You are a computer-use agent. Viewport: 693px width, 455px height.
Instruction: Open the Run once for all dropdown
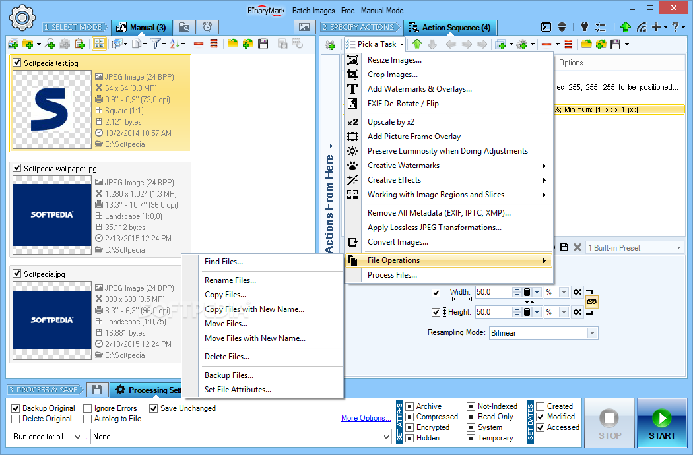pos(46,437)
